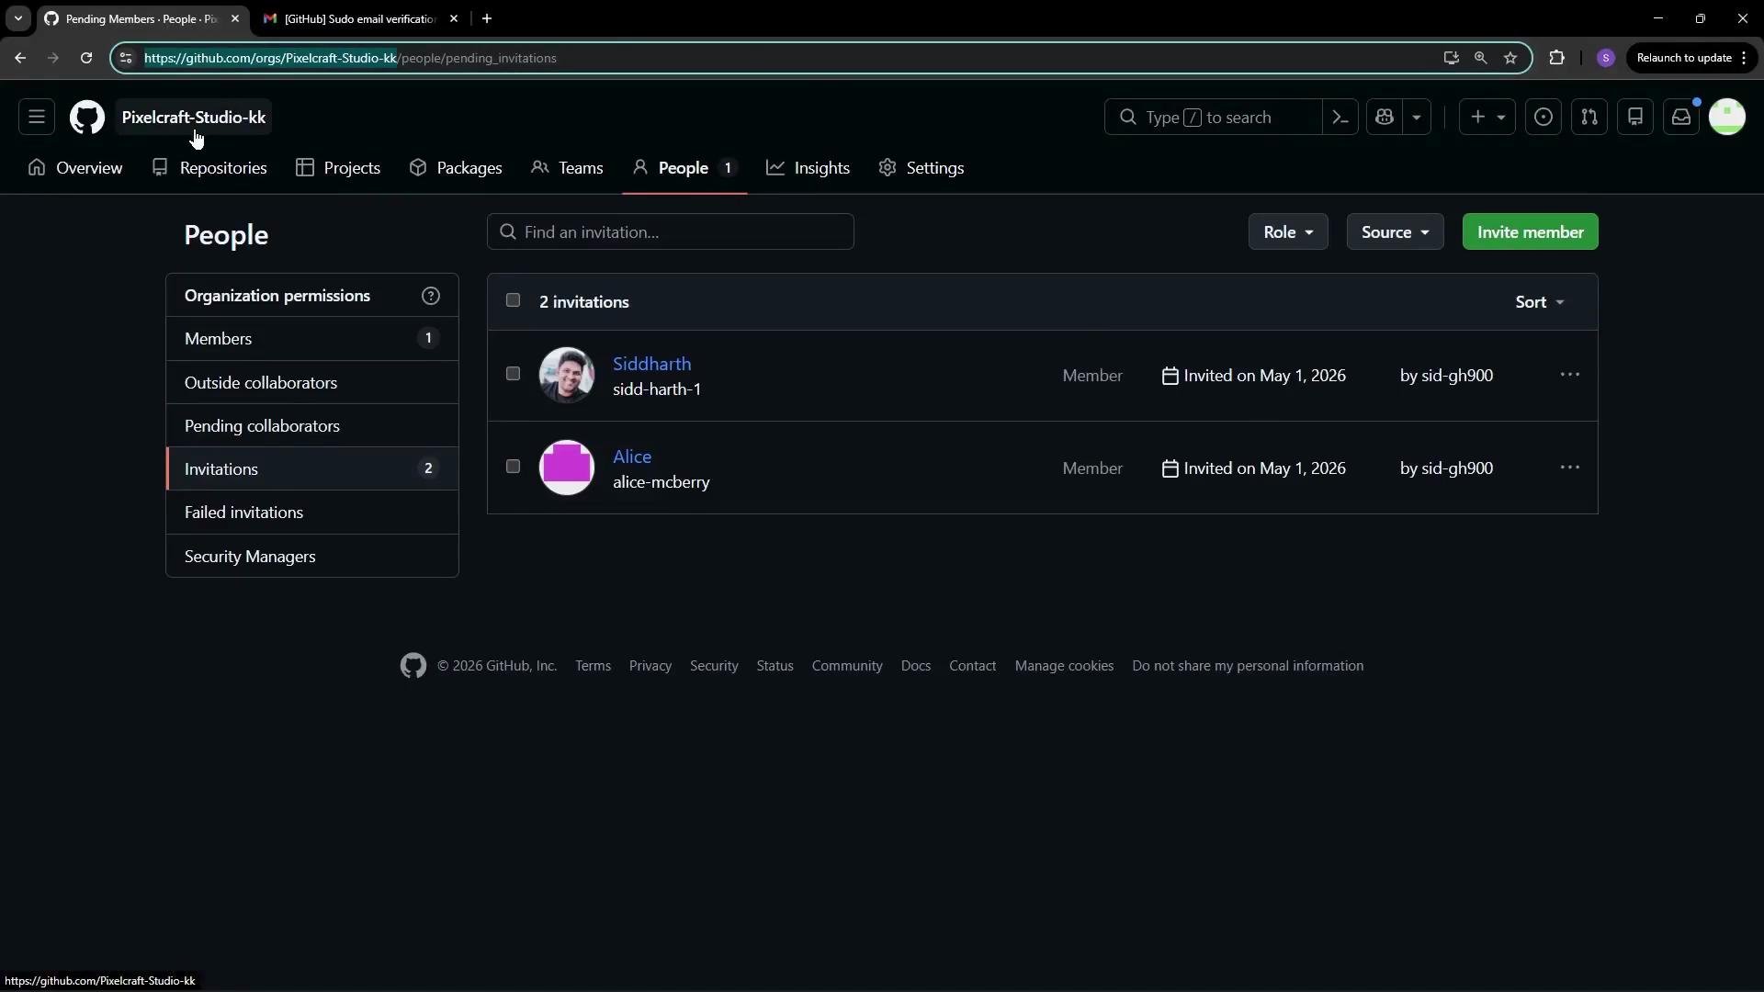Open the hamburger navigation menu

[x=37, y=118]
